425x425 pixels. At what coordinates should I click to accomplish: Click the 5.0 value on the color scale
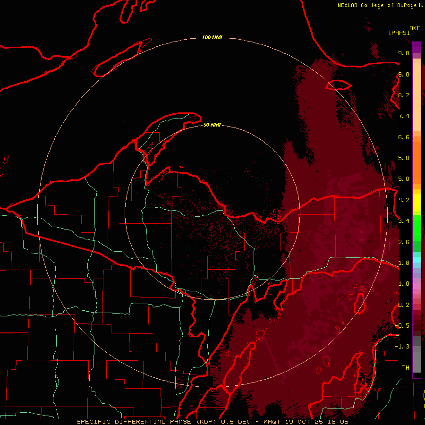point(404,179)
